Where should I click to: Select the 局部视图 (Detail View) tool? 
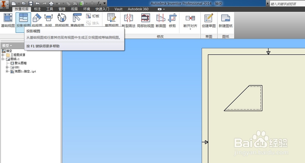pyautogui.click(x=62, y=20)
